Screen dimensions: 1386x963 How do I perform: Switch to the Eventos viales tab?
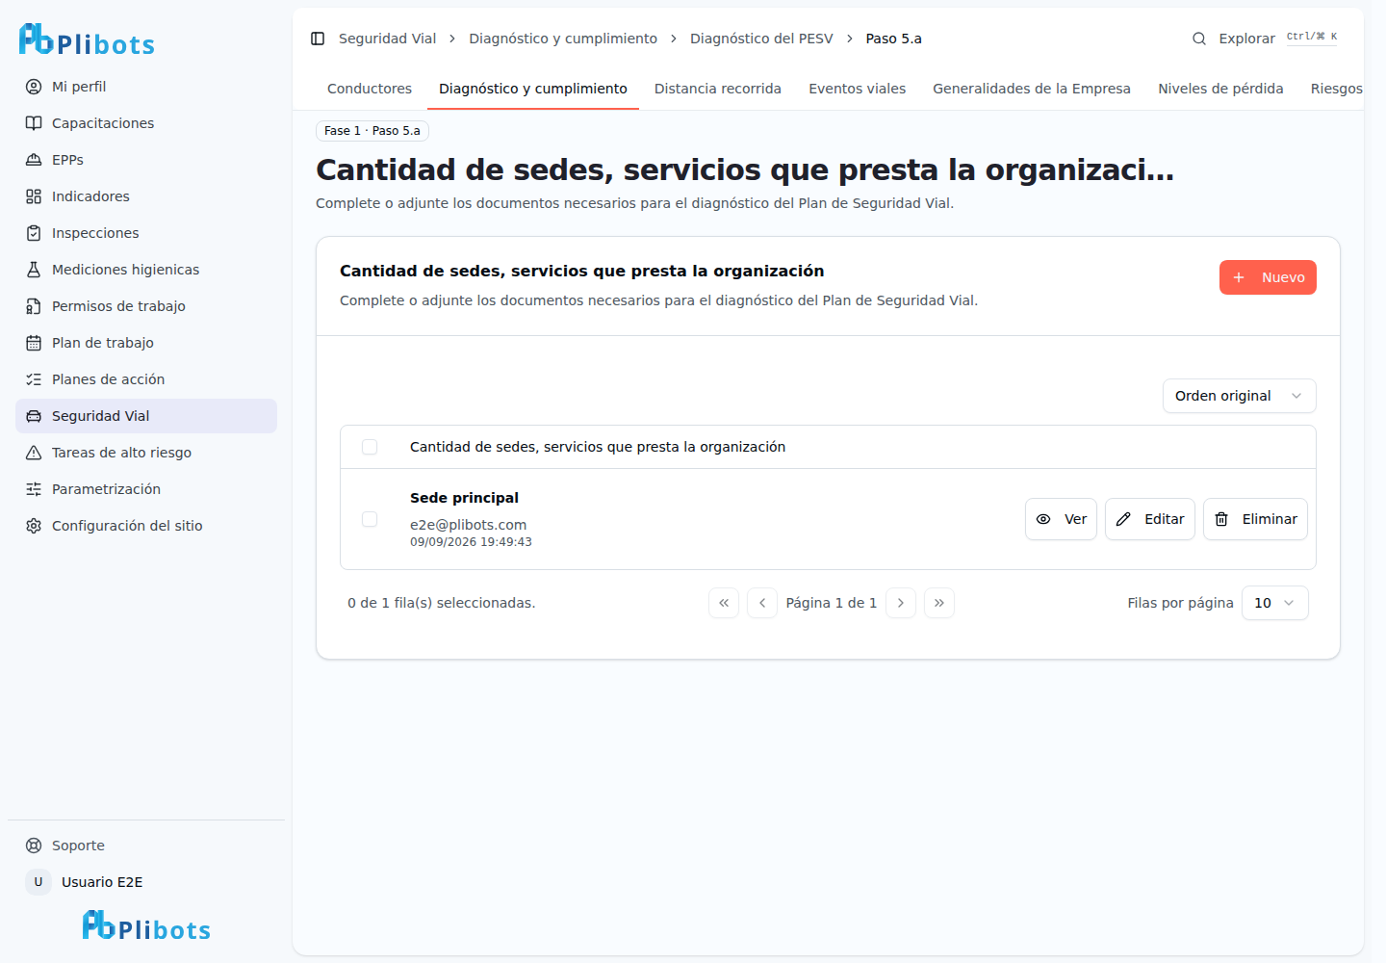click(x=857, y=89)
